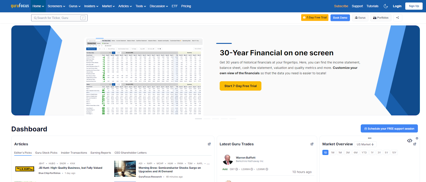Click the Book Demo button

[340, 18]
